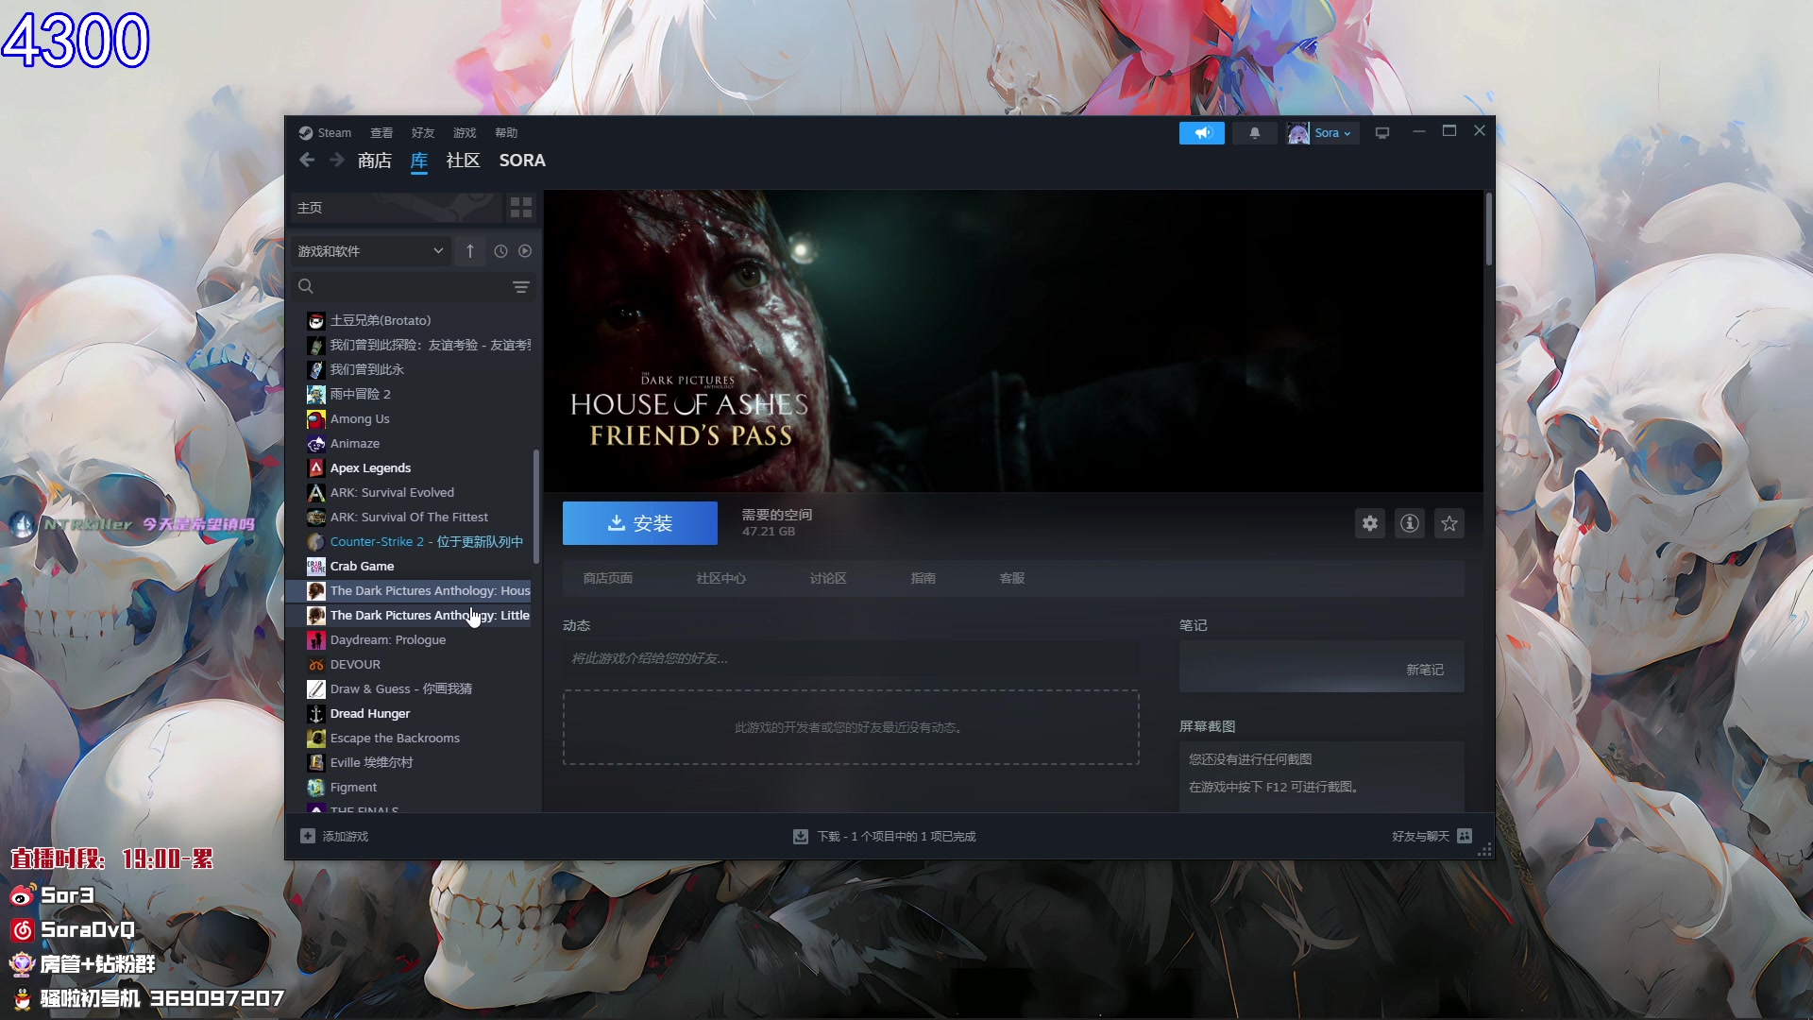The width and height of the screenshot is (1813, 1020).
Task: Toggle the collections grid view icon
Action: 521,208
